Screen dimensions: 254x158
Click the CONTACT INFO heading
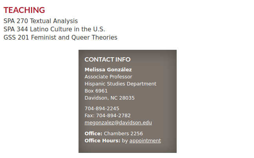coord(108,60)
